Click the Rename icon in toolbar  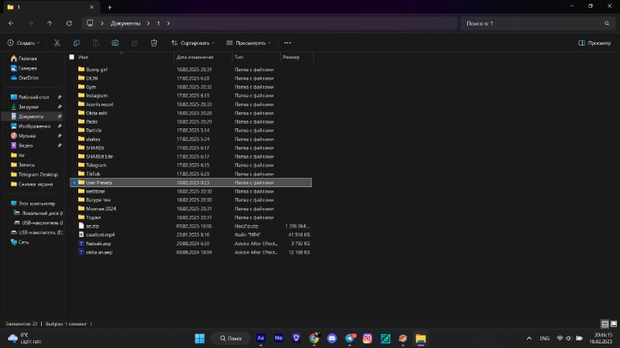pos(115,43)
